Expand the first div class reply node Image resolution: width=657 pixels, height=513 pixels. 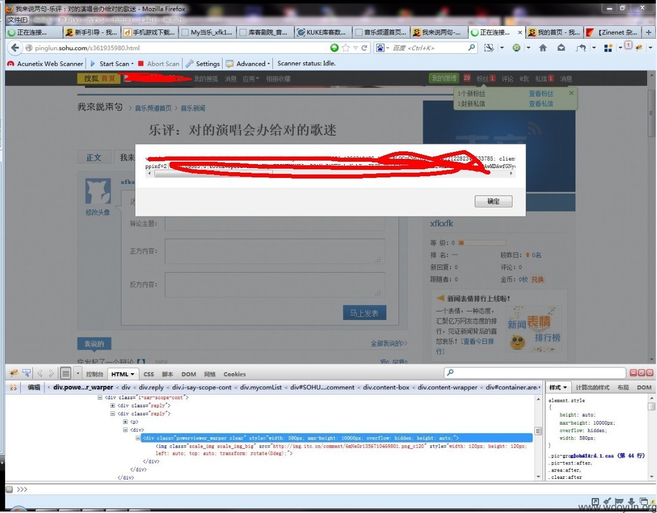coord(112,406)
